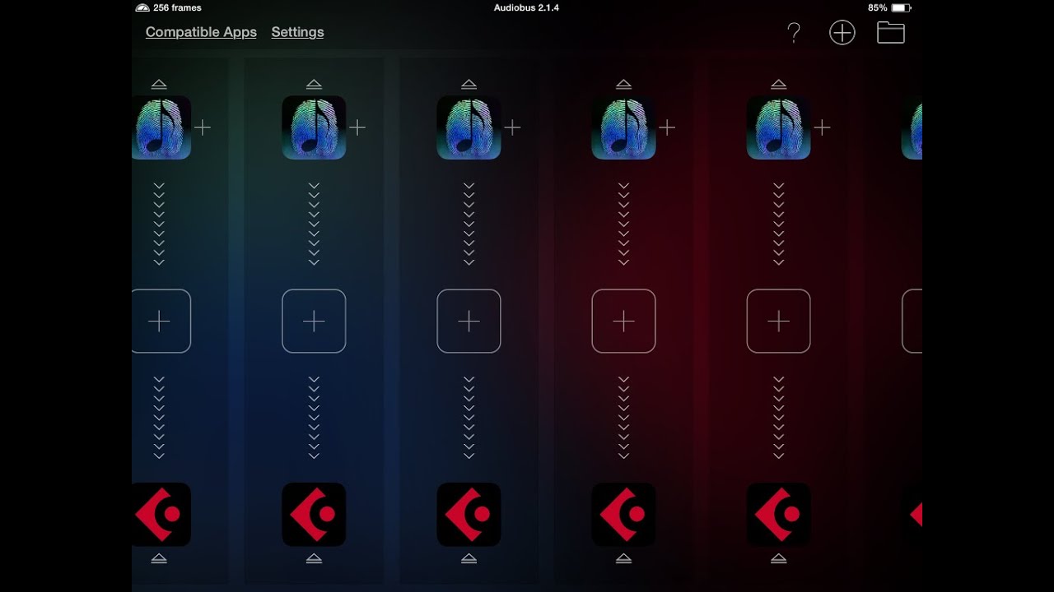Add another input beside fifth pipeline's fingerprint app
1054x592 pixels.
(822, 127)
